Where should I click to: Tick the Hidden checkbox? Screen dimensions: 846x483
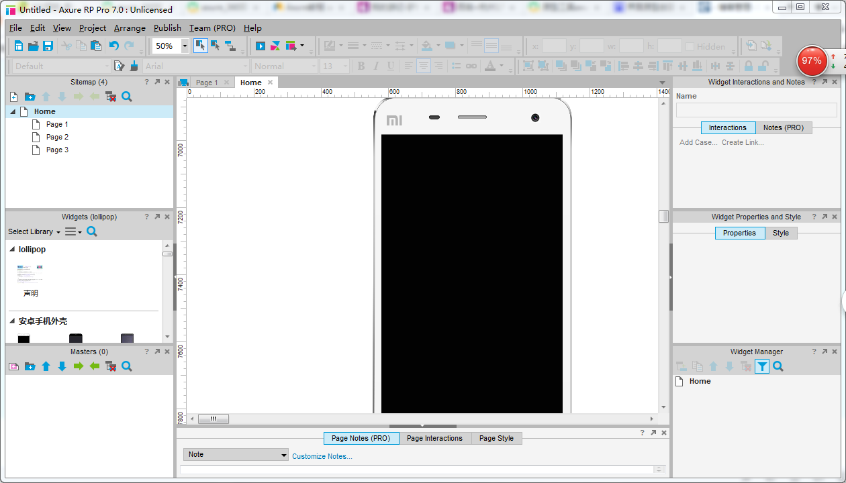coord(690,46)
